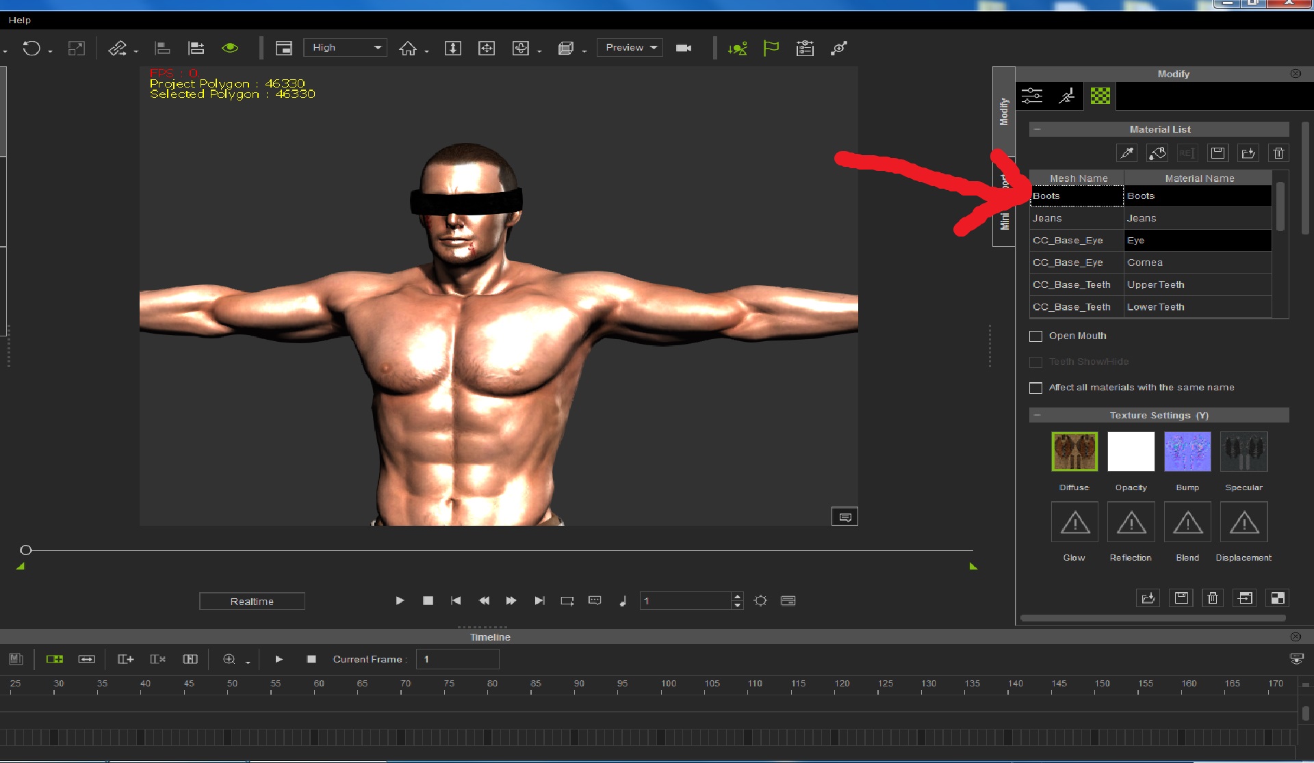Click the center frame crosshair icon
1314x763 pixels.
[x=487, y=48]
